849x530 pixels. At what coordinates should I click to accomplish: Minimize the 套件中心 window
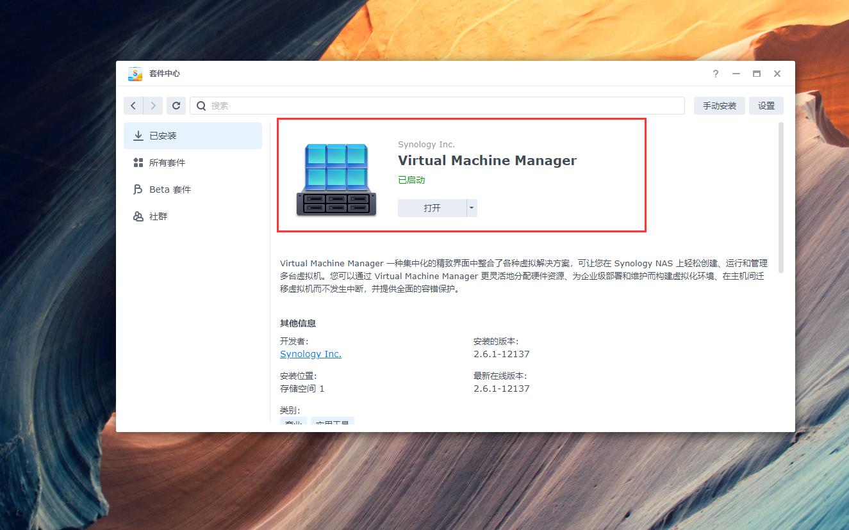pyautogui.click(x=736, y=74)
